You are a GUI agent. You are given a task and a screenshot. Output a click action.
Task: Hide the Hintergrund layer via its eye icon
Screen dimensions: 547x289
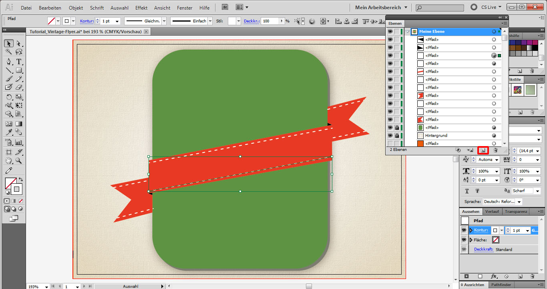tap(390, 136)
